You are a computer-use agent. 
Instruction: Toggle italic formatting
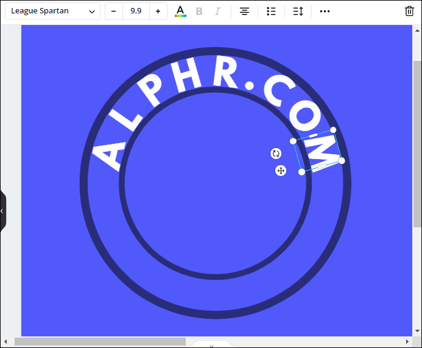tap(217, 11)
